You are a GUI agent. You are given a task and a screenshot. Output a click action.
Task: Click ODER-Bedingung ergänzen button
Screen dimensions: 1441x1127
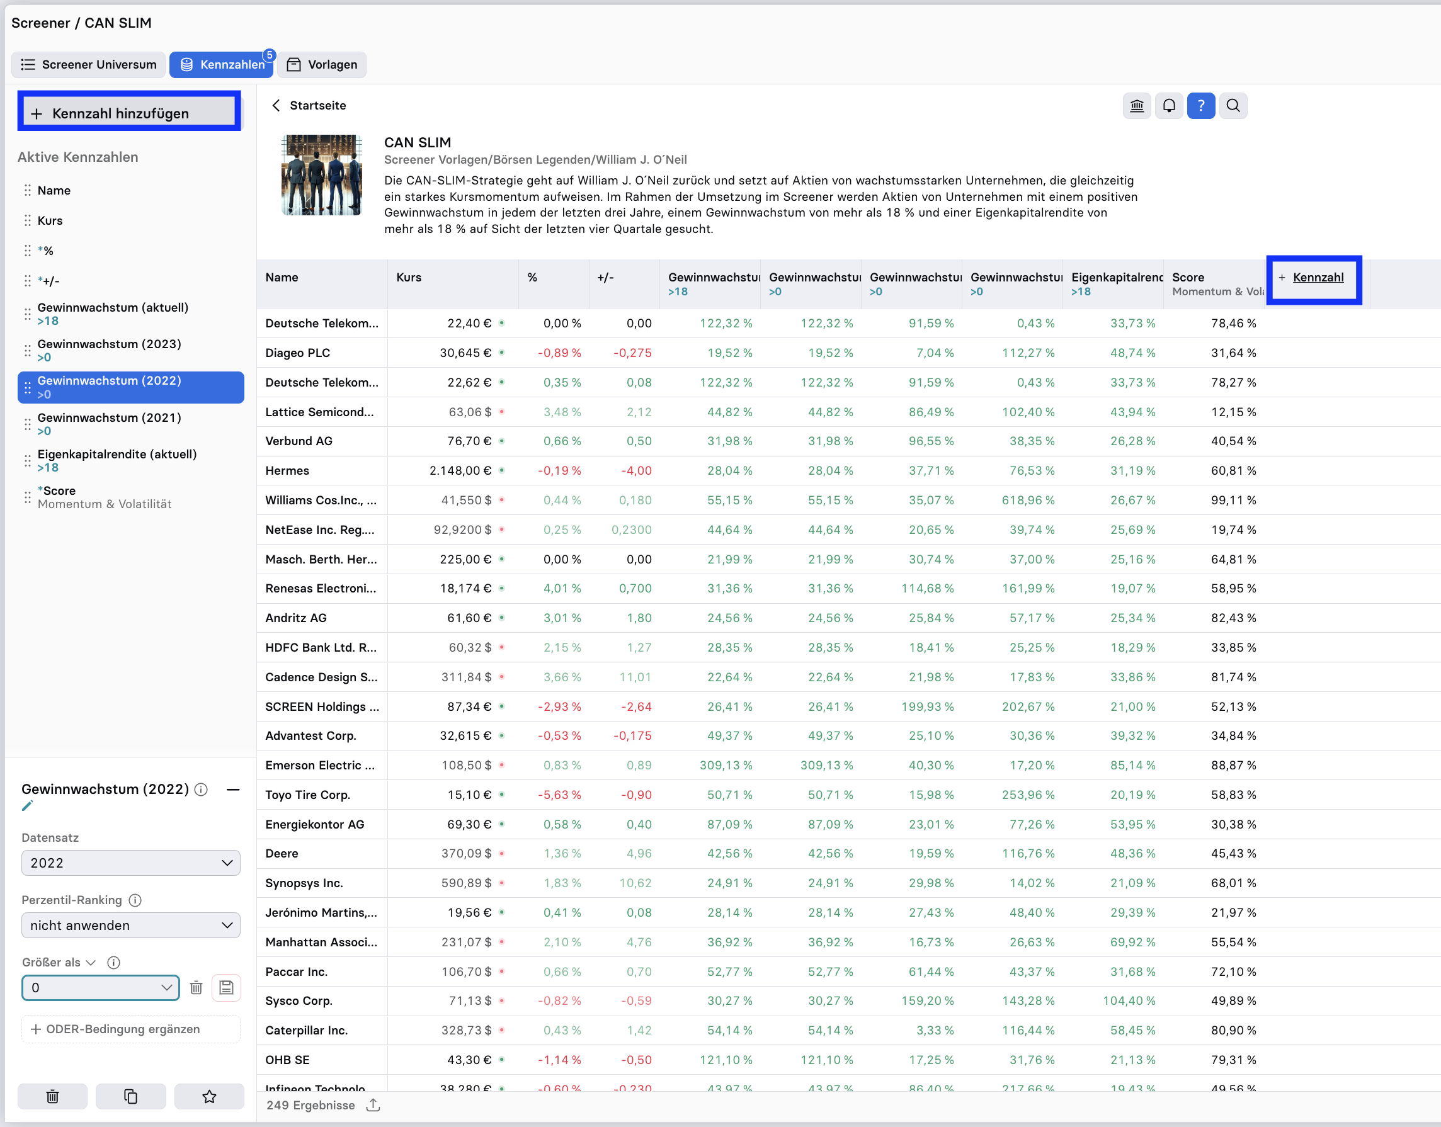coord(131,1029)
